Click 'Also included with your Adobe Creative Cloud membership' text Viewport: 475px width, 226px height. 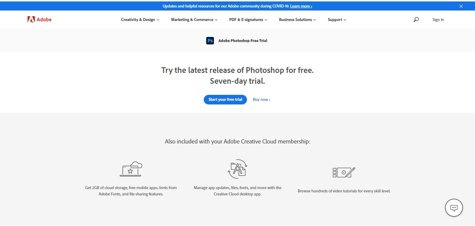[237, 141]
